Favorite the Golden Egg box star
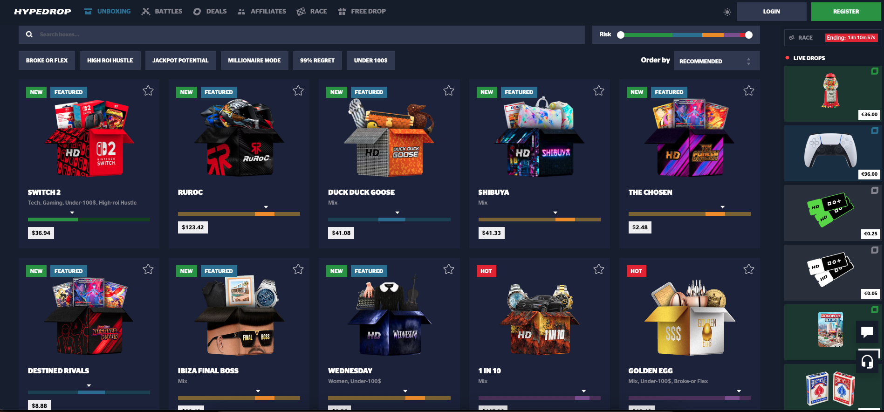Screen dimensions: 884x412 [x=749, y=269]
